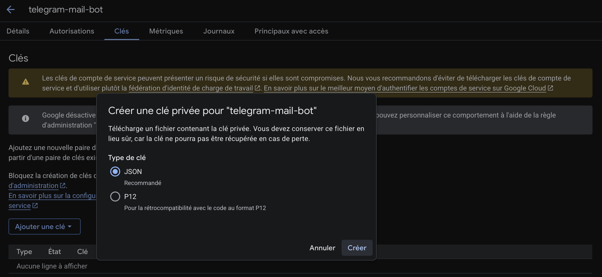The height and width of the screenshot is (277, 602).
Task: Select the P12 key type radio
Action: coord(115,196)
